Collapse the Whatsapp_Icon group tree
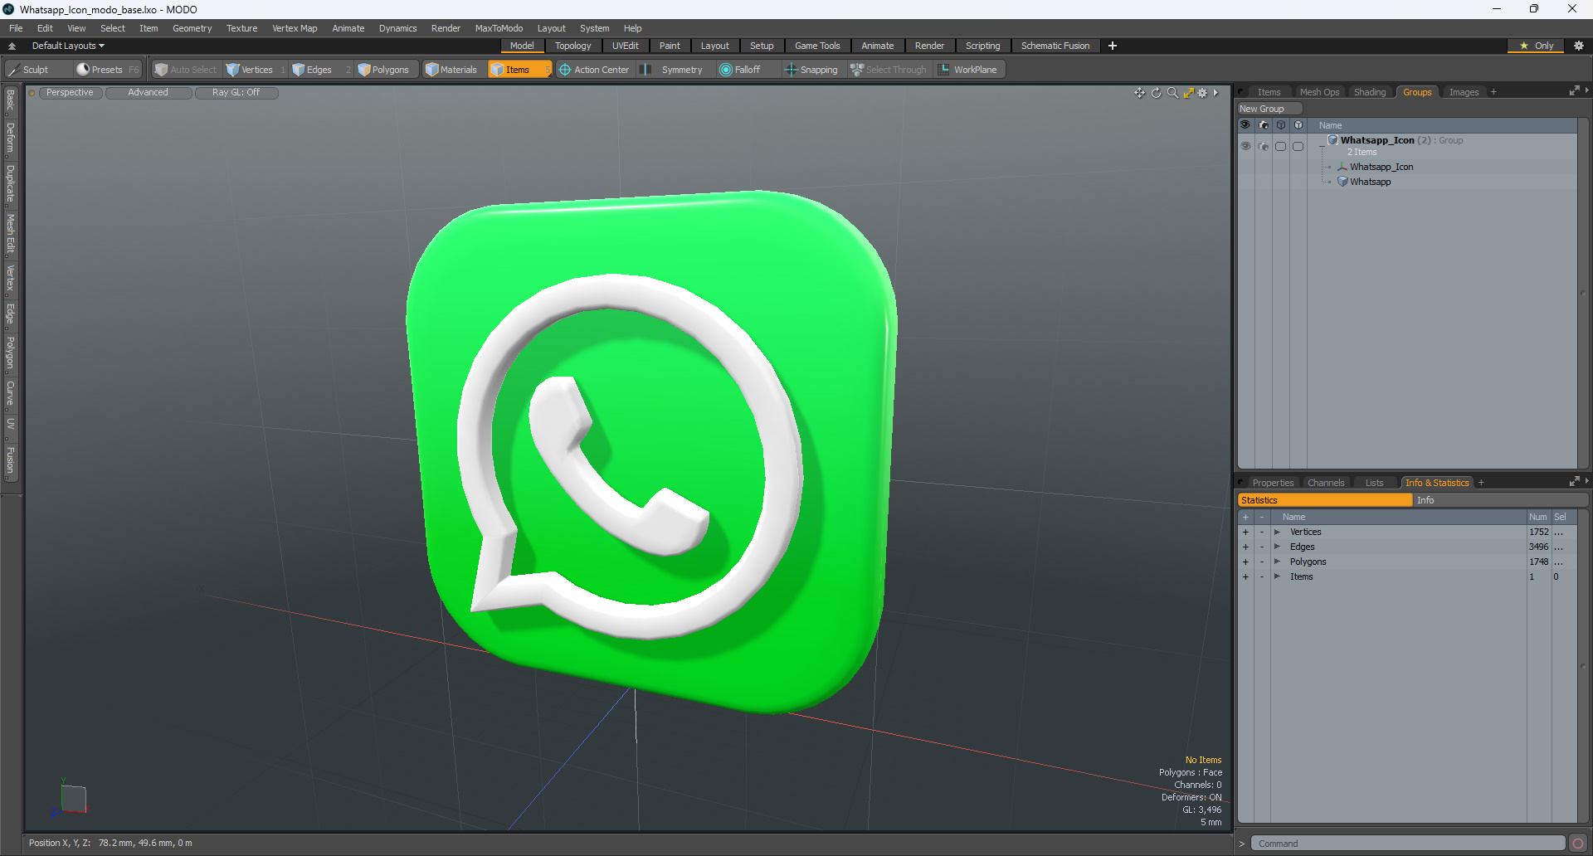The height and width of the screenshot is (856, 1593). (1323, 145)
